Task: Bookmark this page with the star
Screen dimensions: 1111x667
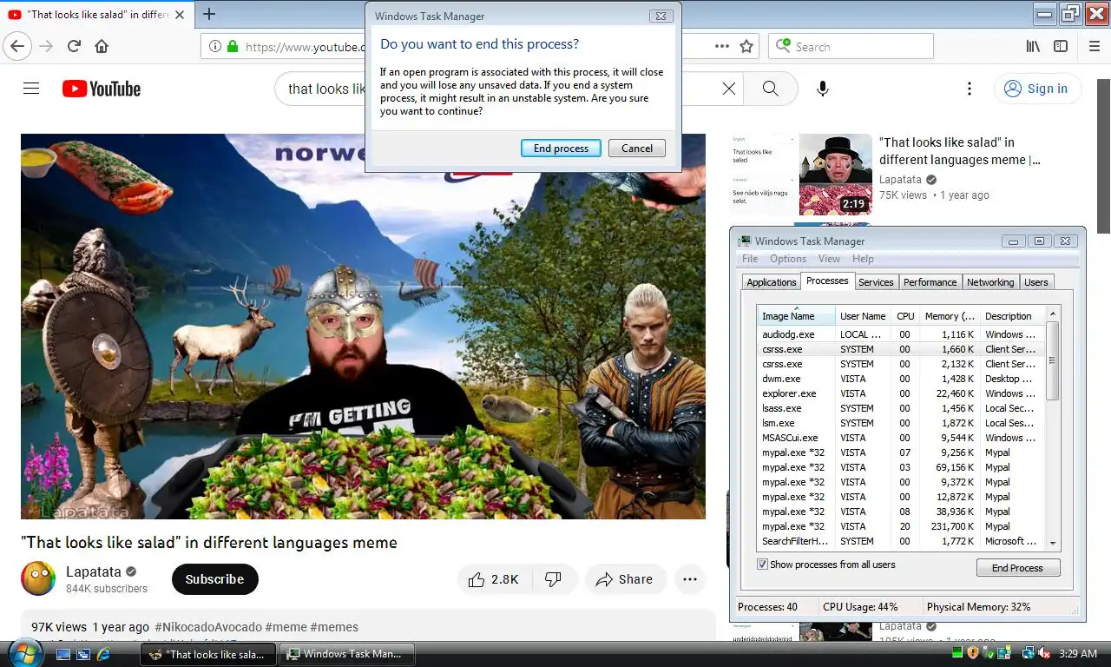Action: click(746, 47)
